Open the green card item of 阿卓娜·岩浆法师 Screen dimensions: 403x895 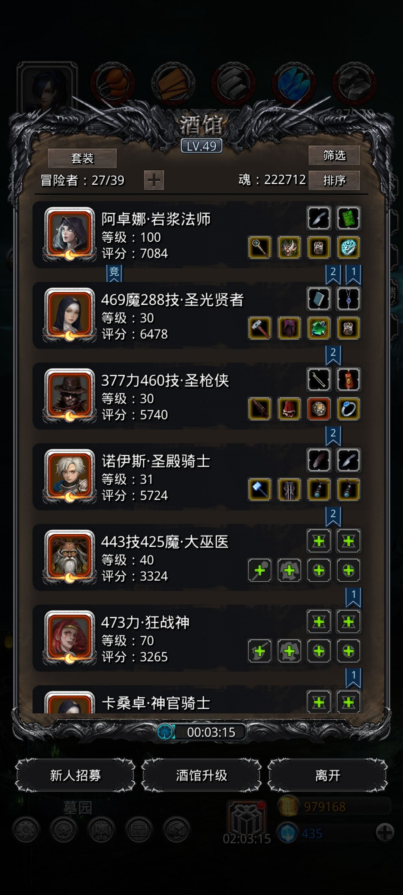[x=349, y=218]
